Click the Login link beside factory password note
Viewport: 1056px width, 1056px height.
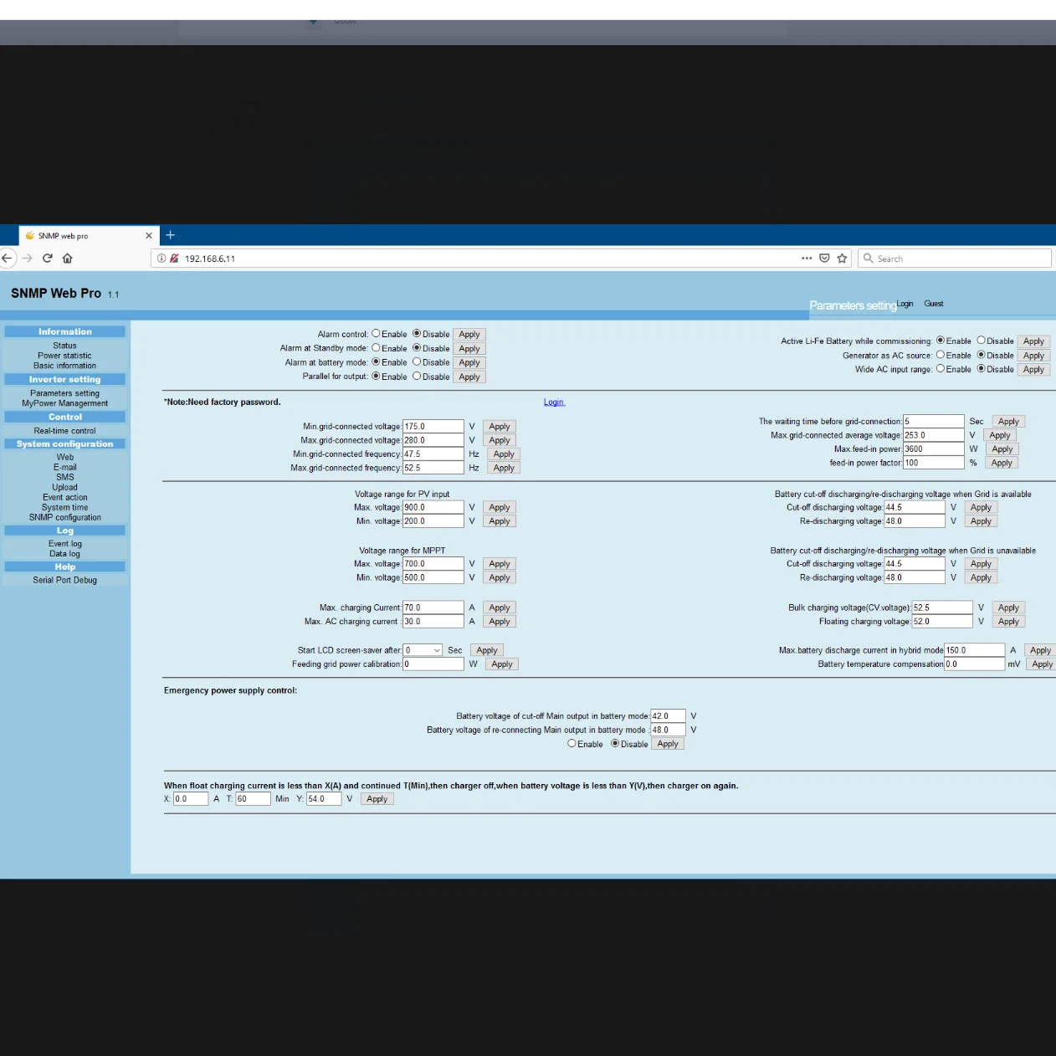point(554,402)
